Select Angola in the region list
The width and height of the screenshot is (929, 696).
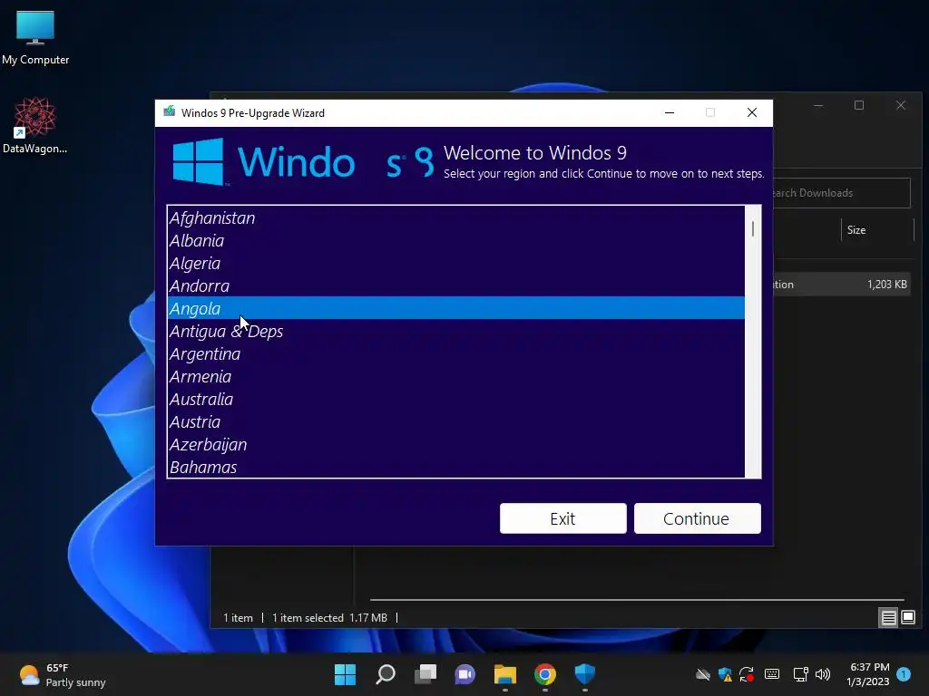(455, 308)
